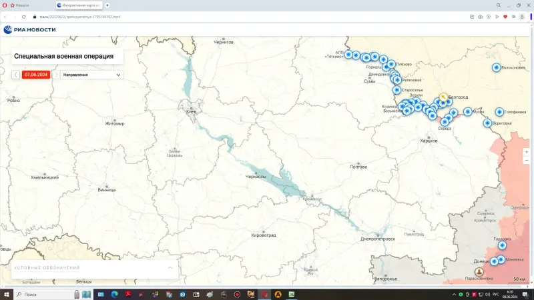This screenshot has height=300, width=534.
Task: Click the Полтава city label
Action: click(358, 167)
